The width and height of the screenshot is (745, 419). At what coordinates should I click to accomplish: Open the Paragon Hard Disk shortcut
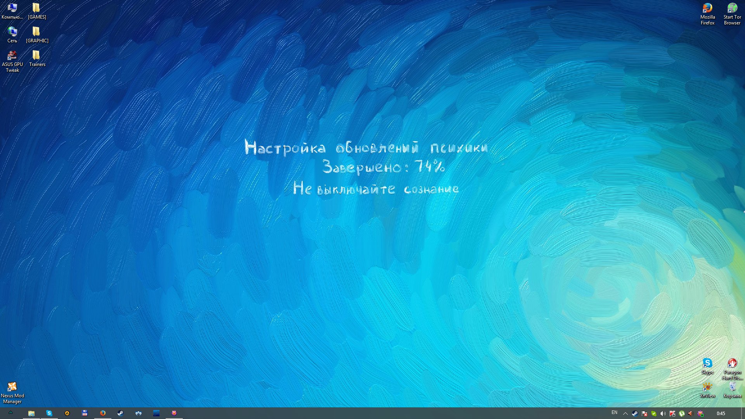point(732,364)
